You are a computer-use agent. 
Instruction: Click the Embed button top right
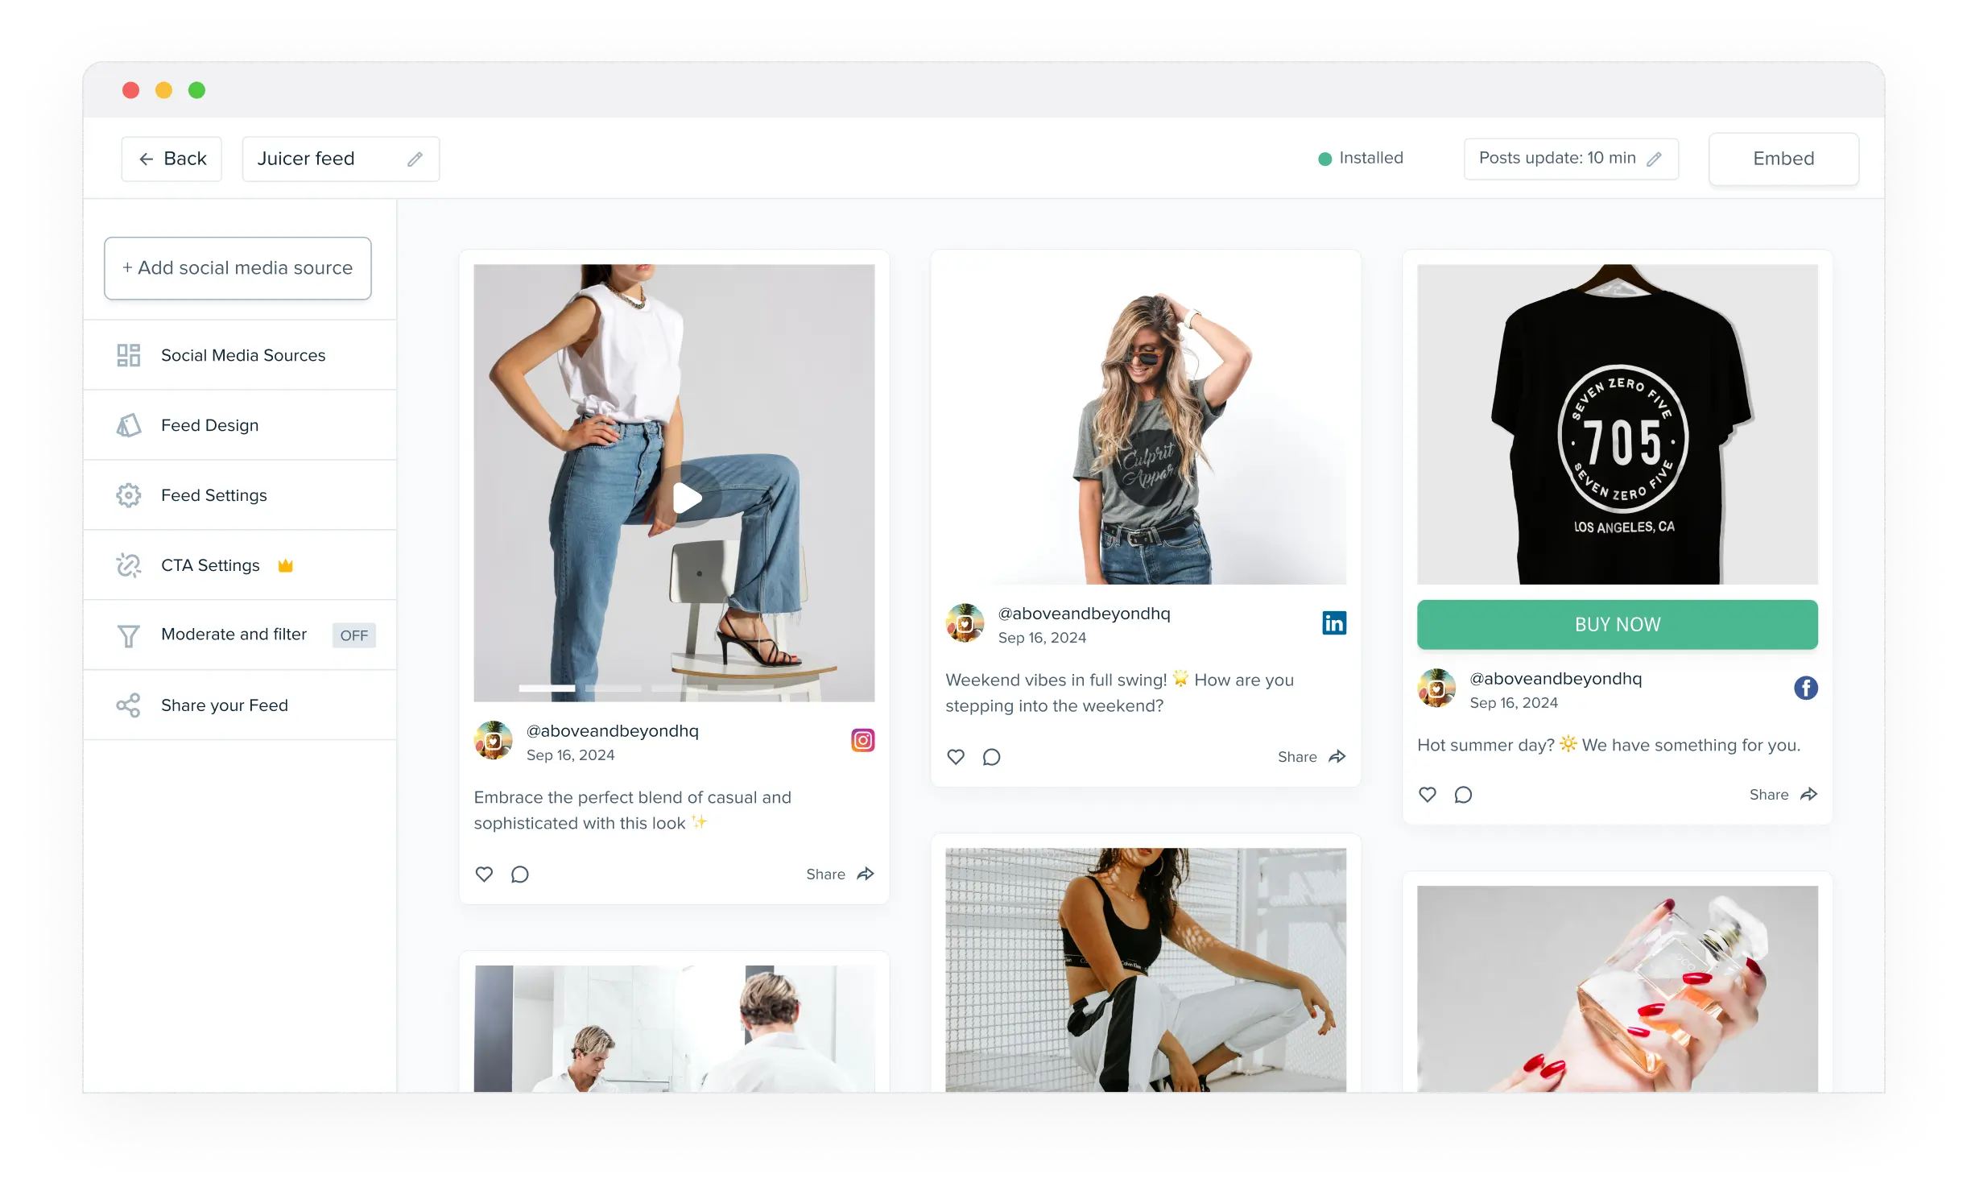pos(1782,158)
